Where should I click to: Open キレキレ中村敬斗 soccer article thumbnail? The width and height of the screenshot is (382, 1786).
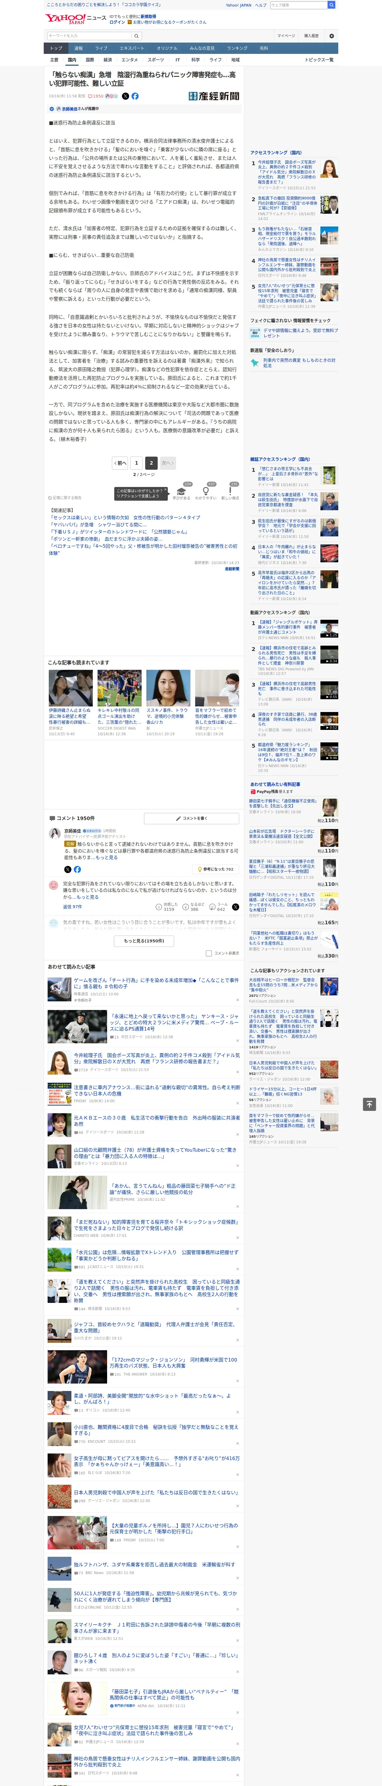pos(119,688)
